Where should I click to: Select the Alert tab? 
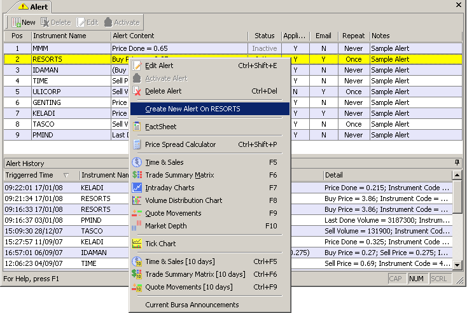click(29, 6)
